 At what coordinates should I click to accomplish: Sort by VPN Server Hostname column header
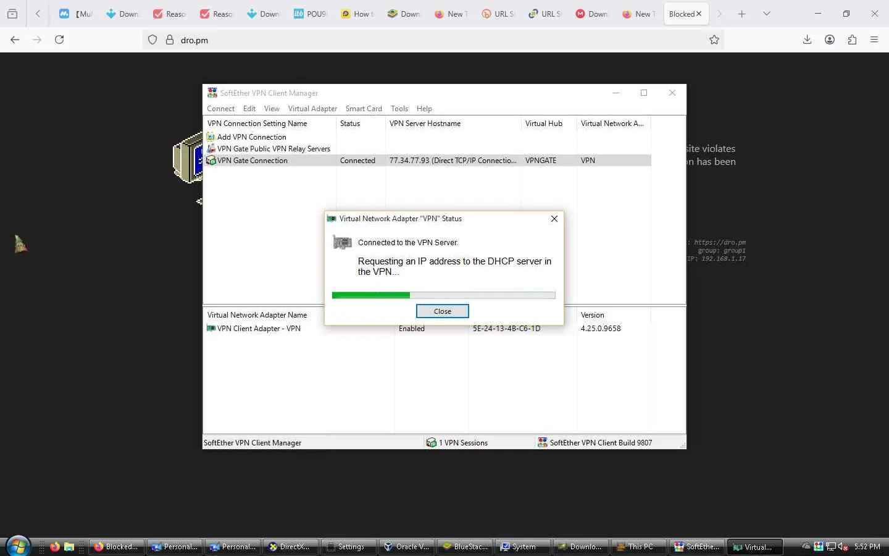453,124
